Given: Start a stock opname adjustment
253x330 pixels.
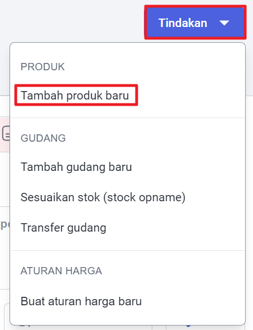Looking at the screenshot, I should 103,197.
